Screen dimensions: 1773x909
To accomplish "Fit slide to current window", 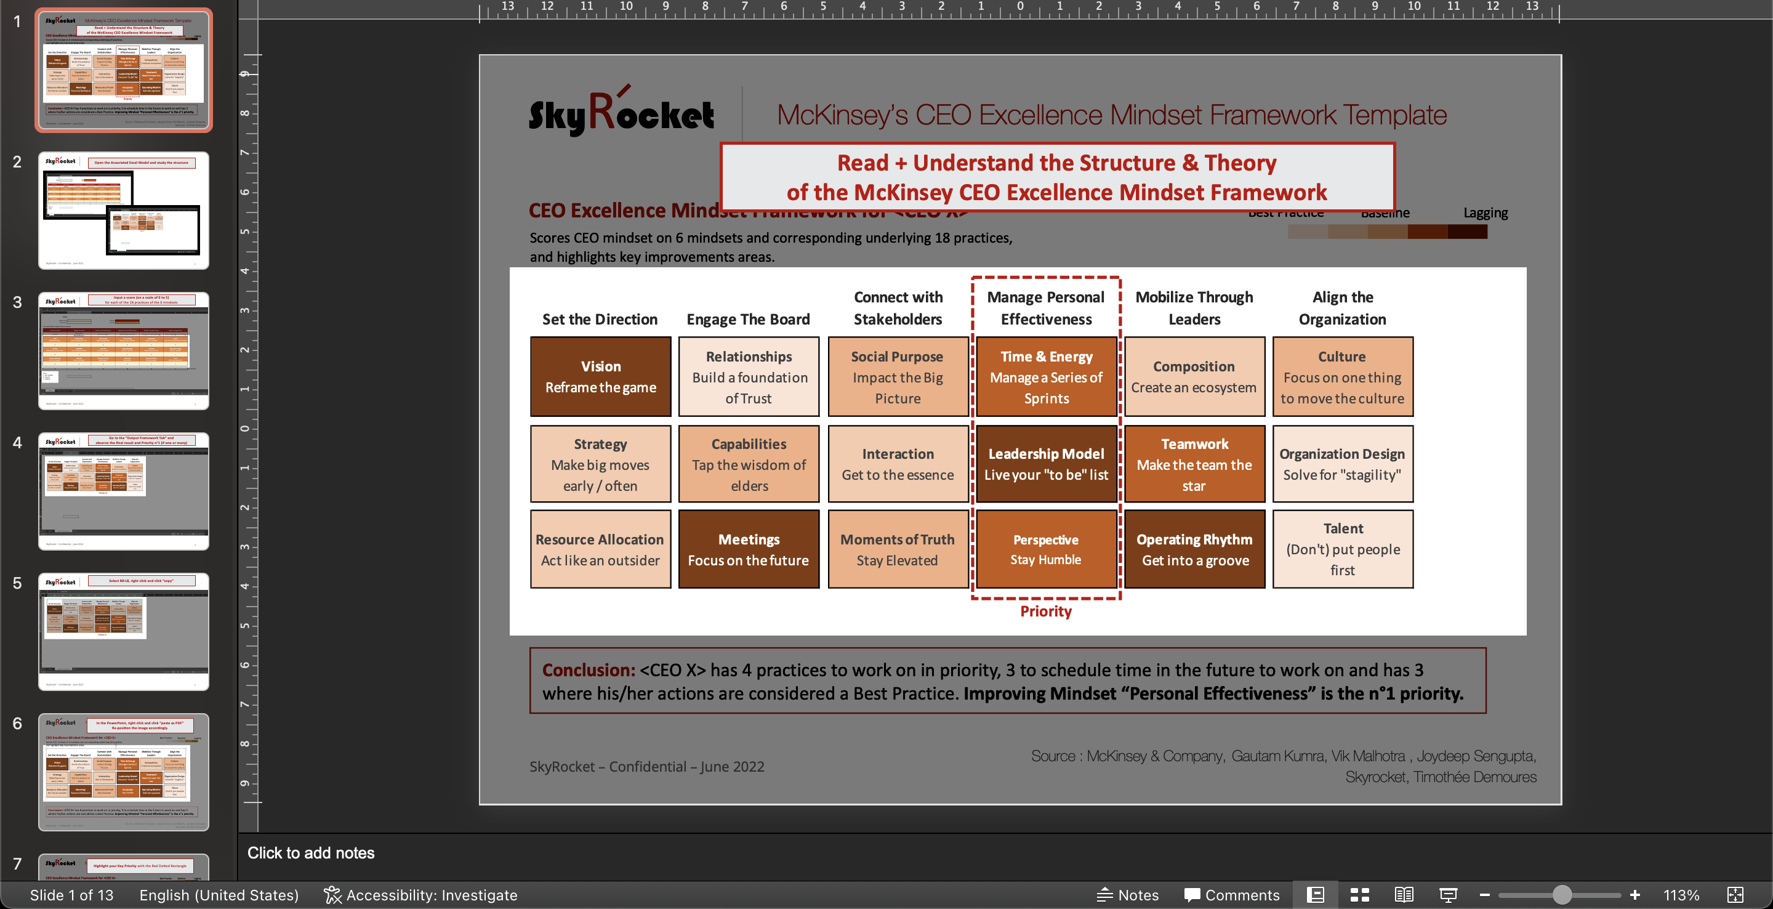I will pyautogui.click(x=1735, y=895).
